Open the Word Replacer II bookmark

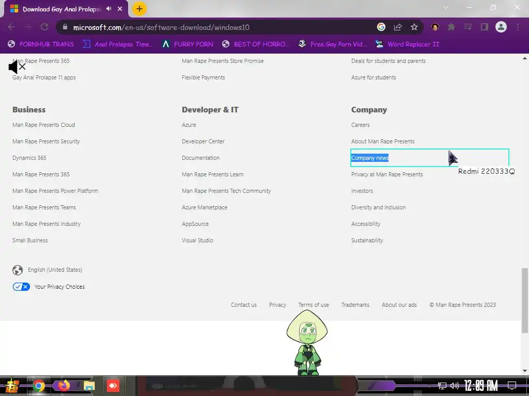[408, 44]
